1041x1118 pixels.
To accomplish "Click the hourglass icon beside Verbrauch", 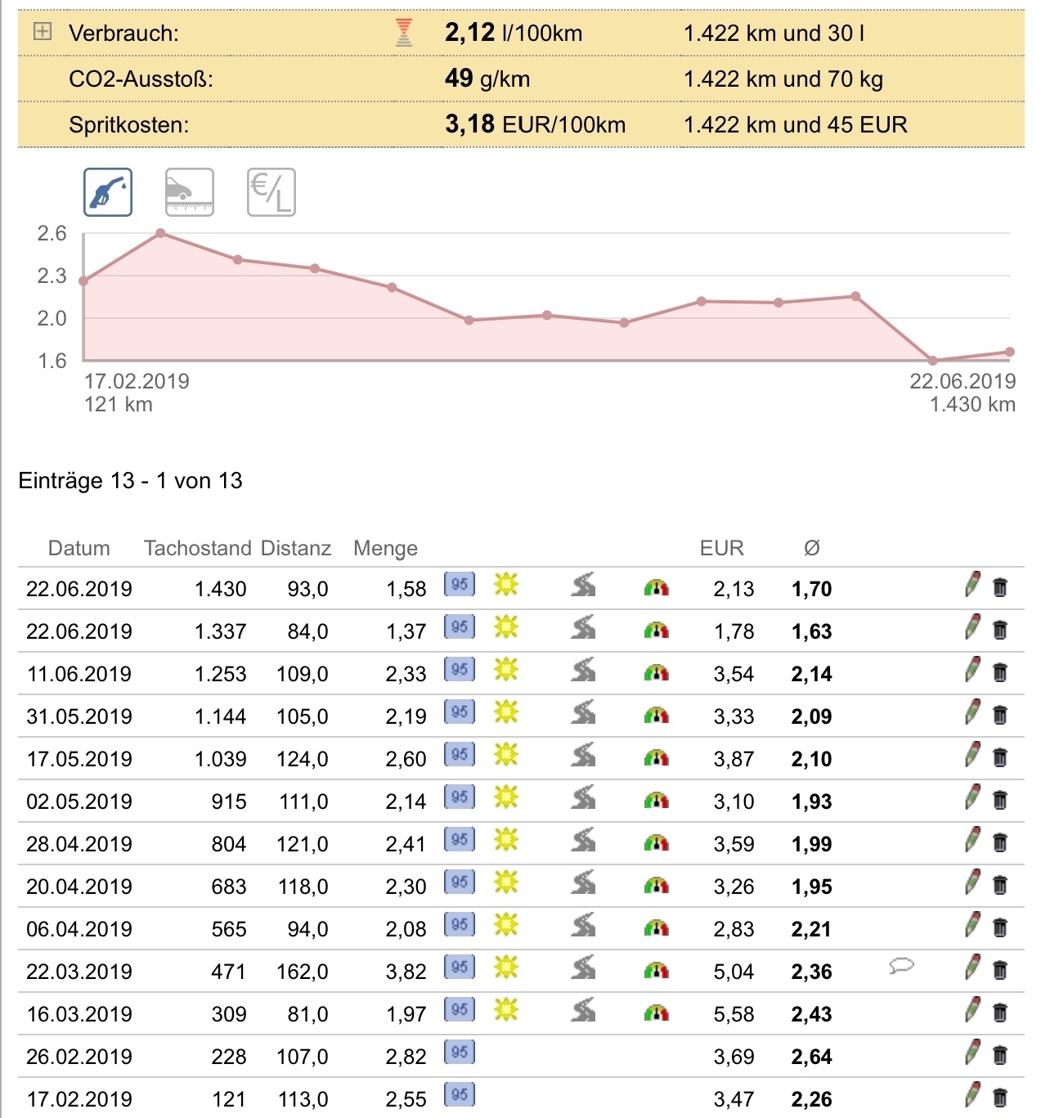I will tap(404, 33).
